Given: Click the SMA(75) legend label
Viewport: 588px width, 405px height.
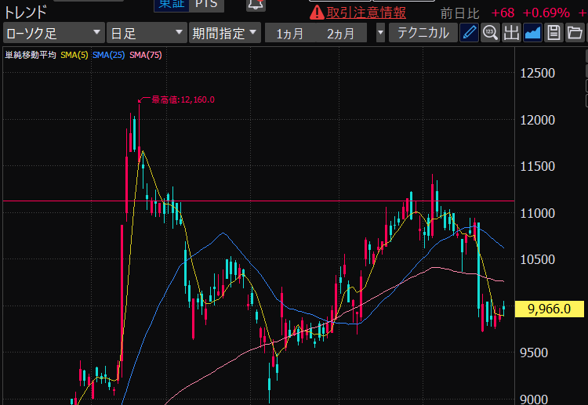Looking at the screenshot, I should pyautogui.click(x=146, y=55).
